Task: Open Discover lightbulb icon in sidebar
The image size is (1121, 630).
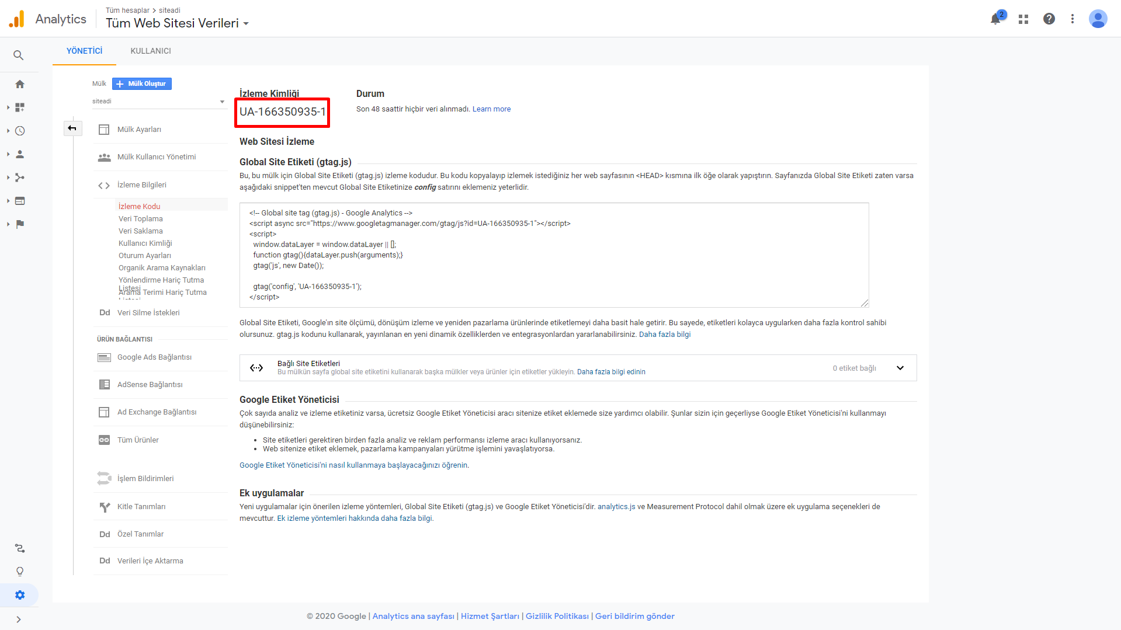Action: pyautogui.click(x=20, y=572)
